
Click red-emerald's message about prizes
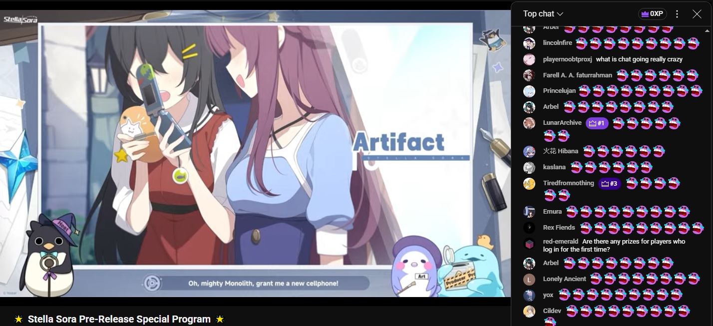614,245
